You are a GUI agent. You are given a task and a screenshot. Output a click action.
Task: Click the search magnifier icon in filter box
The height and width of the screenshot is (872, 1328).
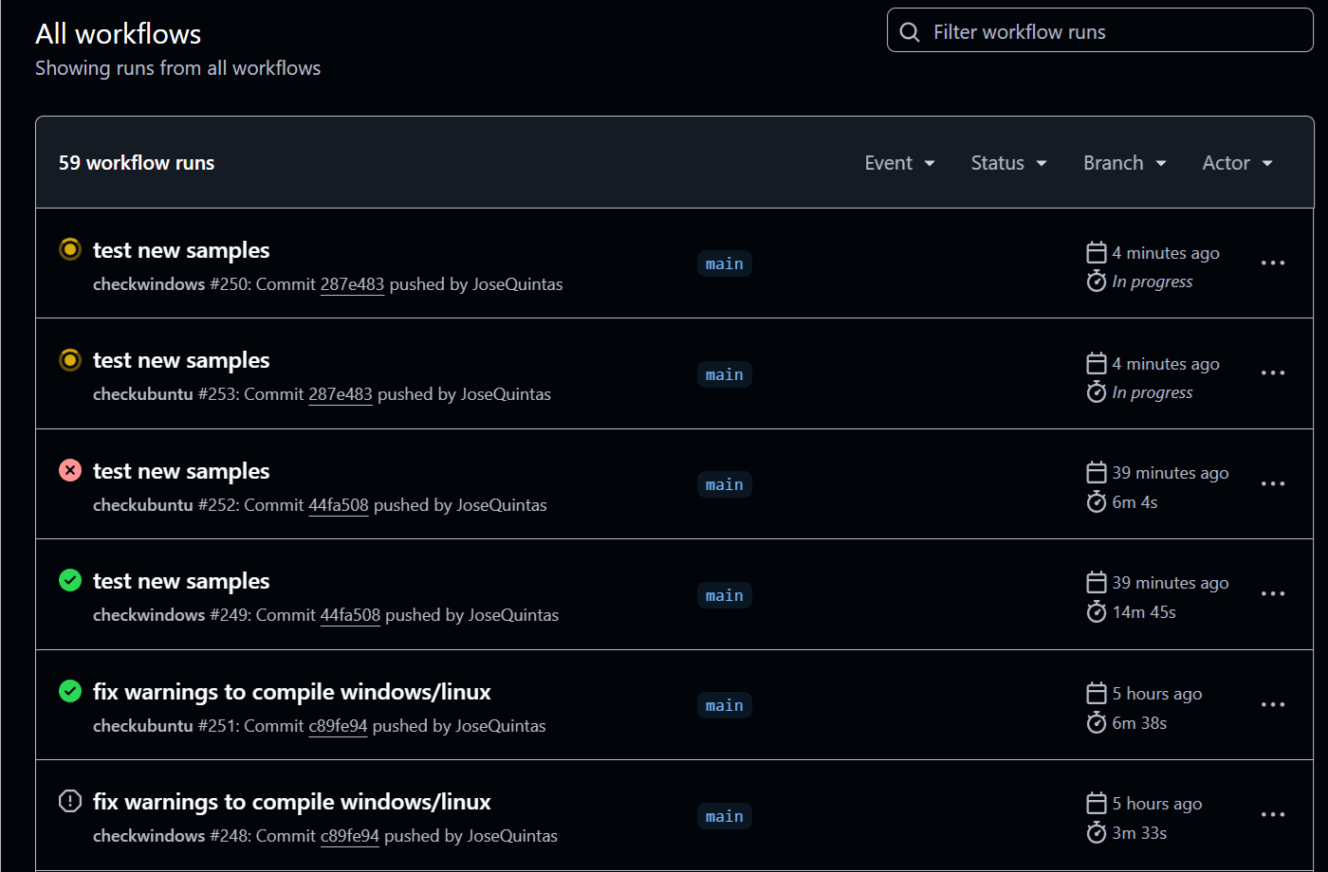910,32
